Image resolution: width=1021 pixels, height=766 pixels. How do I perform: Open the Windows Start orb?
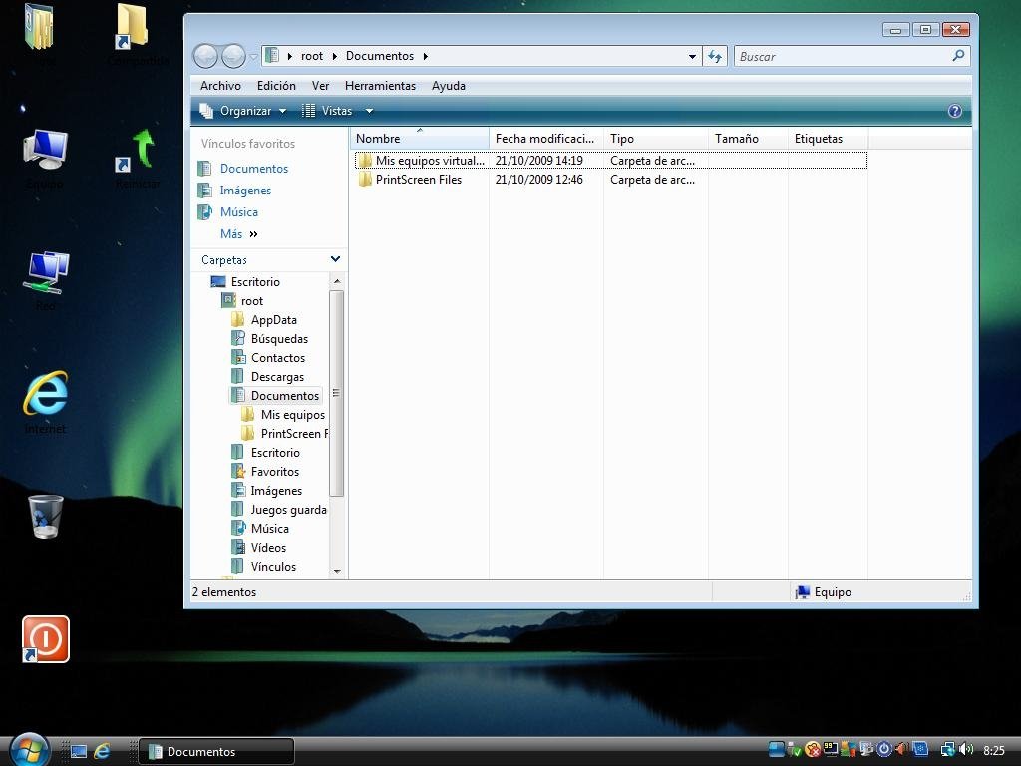click(29, 750)
